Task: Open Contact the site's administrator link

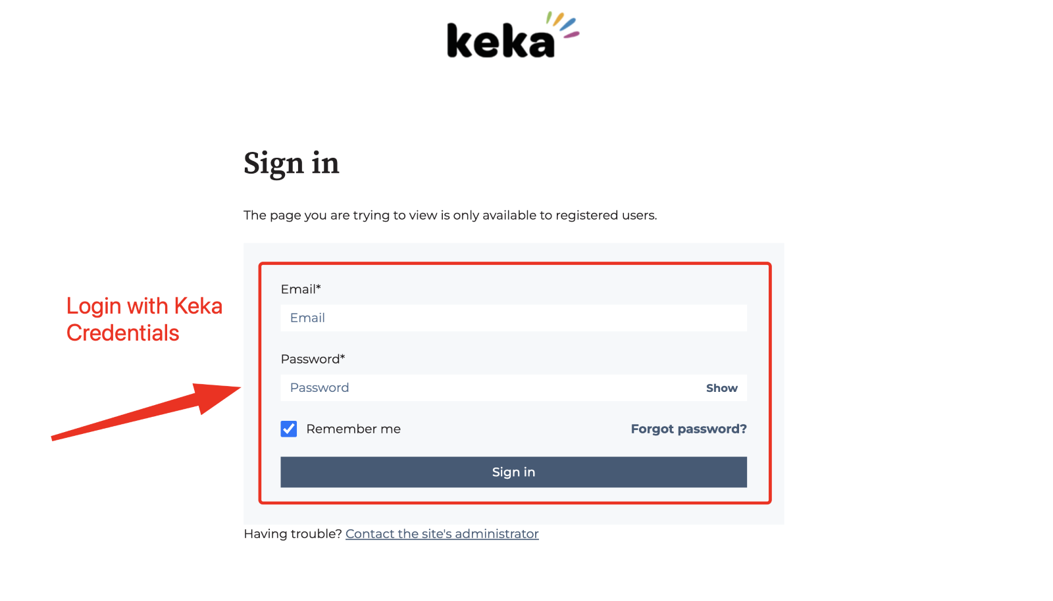Action: coord(442,534)
